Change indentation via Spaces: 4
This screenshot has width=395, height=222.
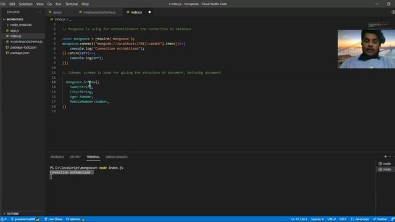317,220
